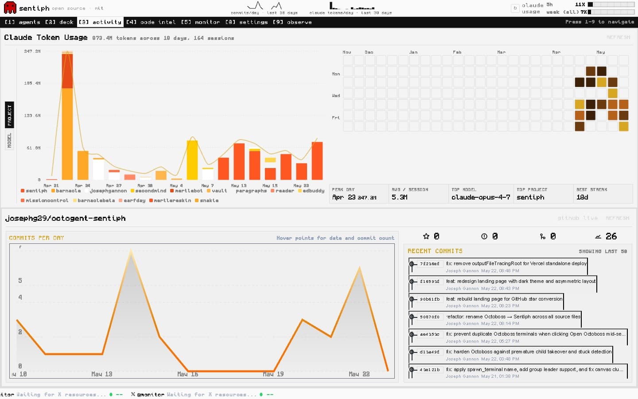Toggle the martiabot legend series
638x399 pixels.
click(186, 191)
